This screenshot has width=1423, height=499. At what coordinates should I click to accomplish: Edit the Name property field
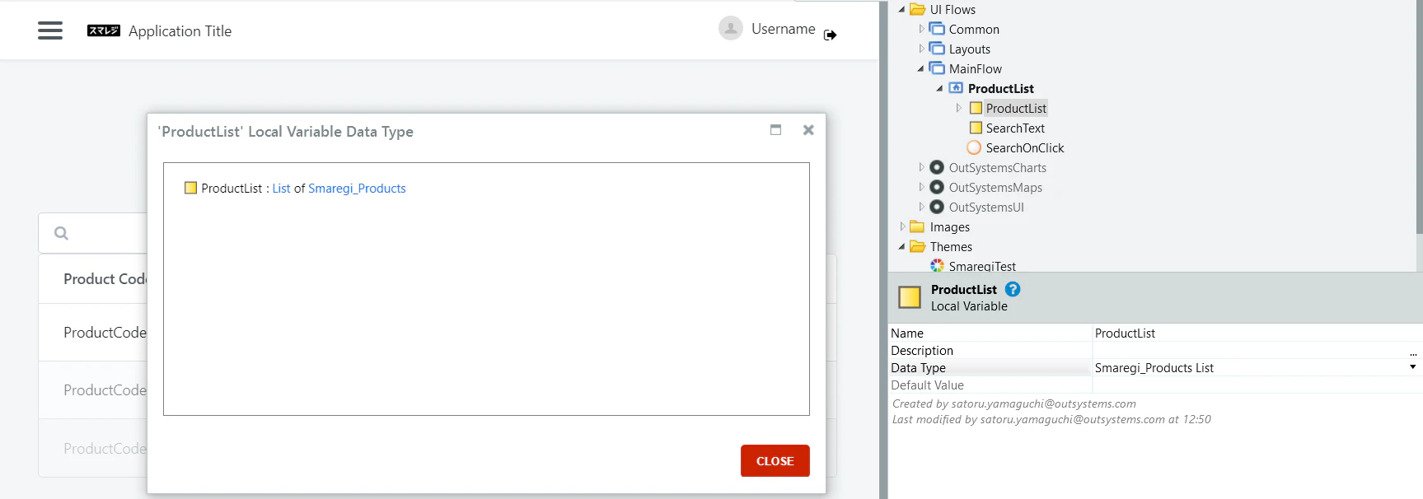point(1257,333)
